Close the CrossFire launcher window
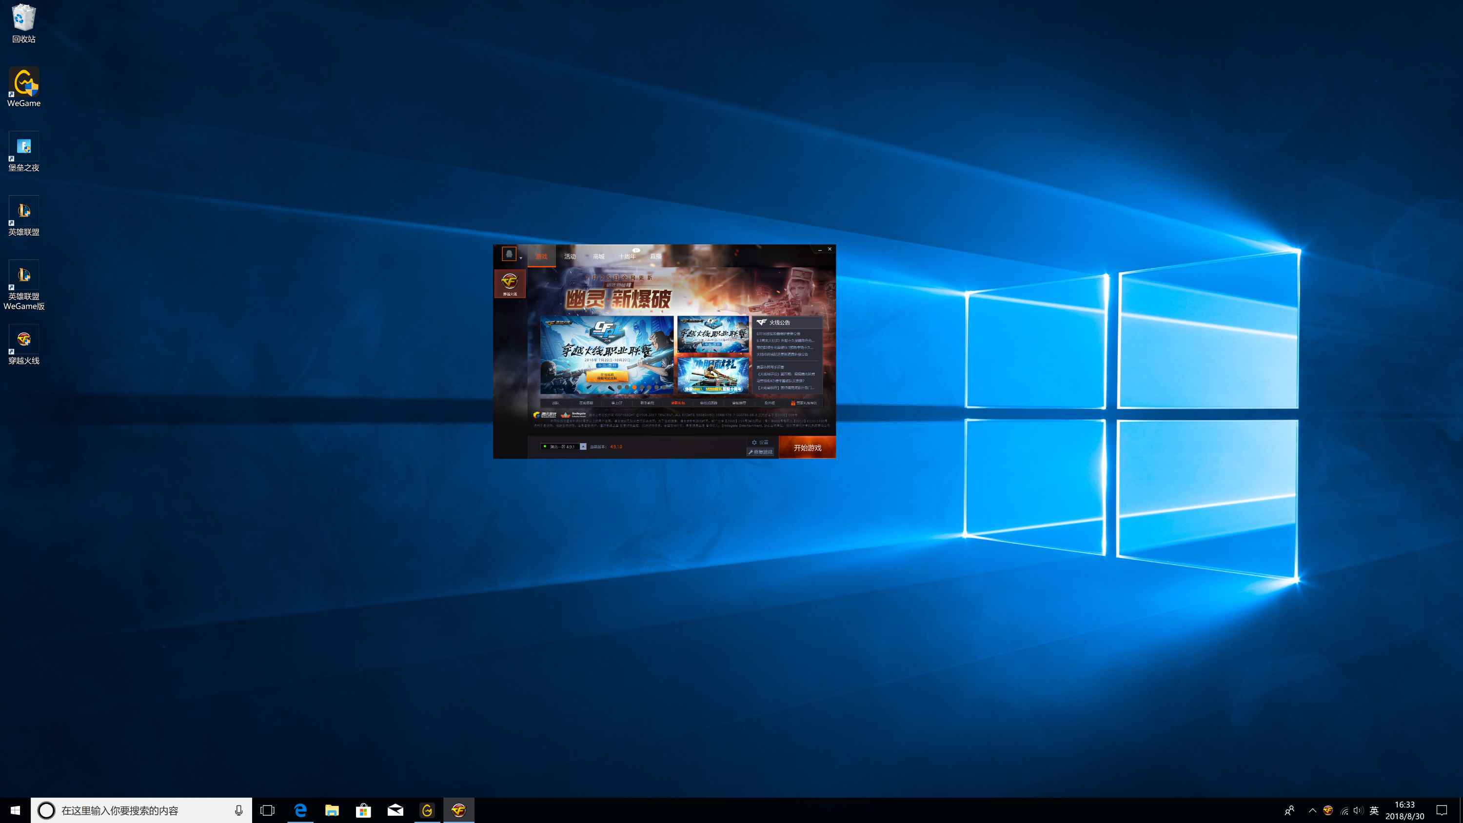1463x823 pixels. pyautogui.click(x=830, y=249)
